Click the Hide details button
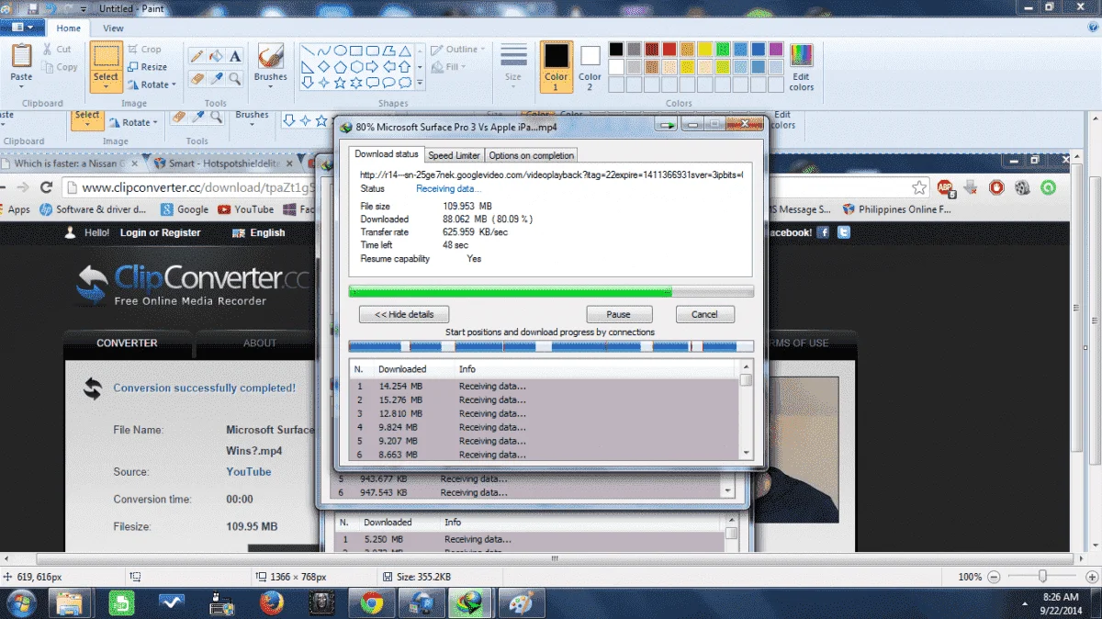This screenshot has height=619, width=1102. pos(404,314)
